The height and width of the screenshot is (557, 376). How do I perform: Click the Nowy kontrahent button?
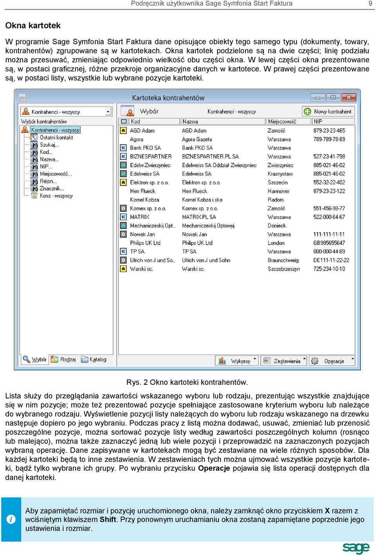pyautogui.click(x=328, y=112)
